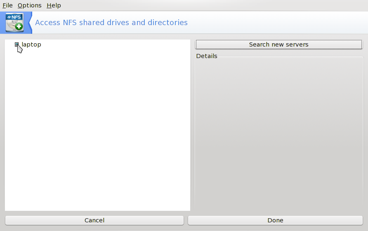The width and height of the screenshot is (368, 231).
Task: Open the File menu
Action: [x=7, y=5]
